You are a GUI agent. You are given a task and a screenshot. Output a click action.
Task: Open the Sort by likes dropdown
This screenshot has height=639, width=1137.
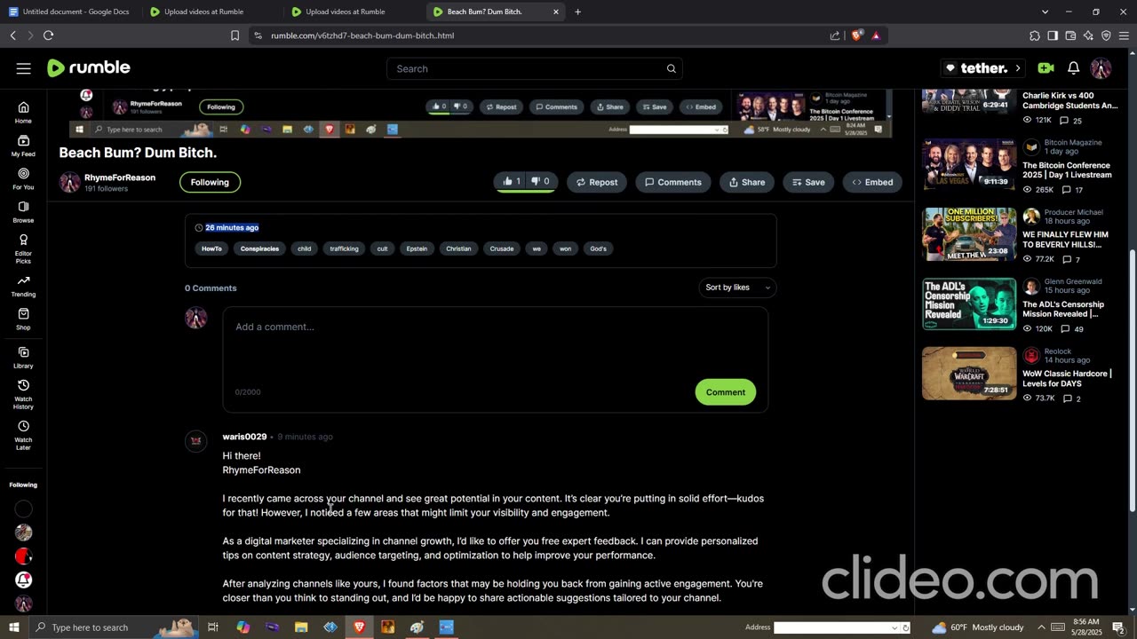click(x=737, y=288)
